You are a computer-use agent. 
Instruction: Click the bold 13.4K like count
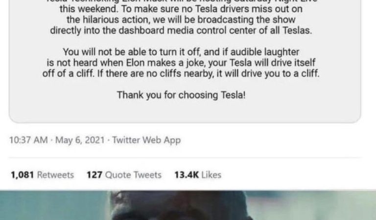pos(187,175)
